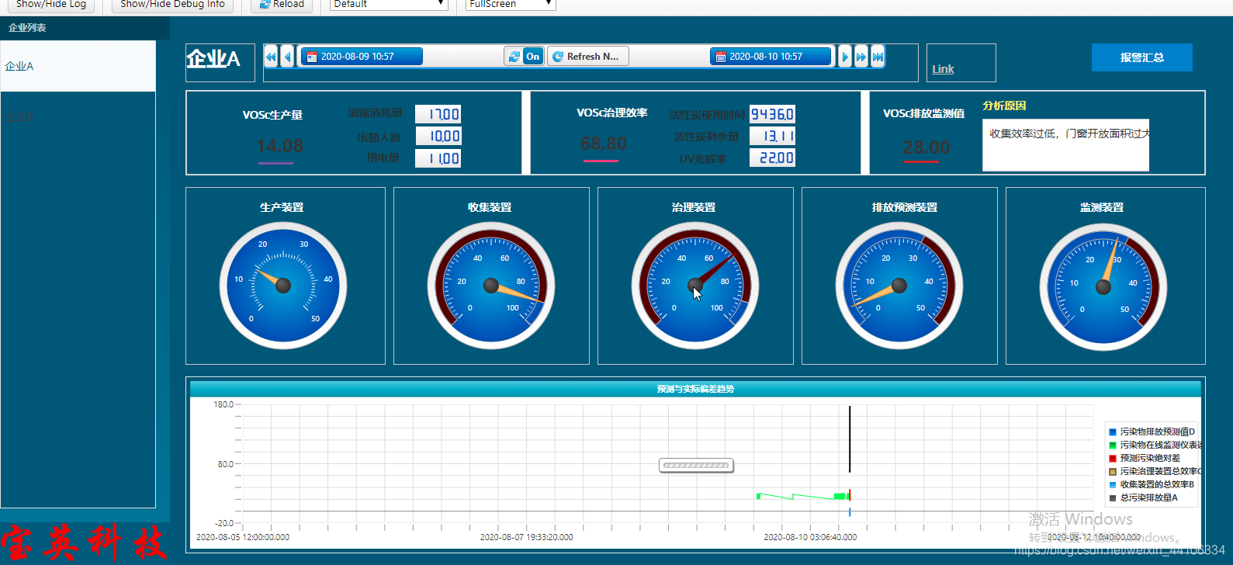Click y-axis label 180.0
Image resolution: width=1233 pixels, height=565 pixels.
(223, 404)
